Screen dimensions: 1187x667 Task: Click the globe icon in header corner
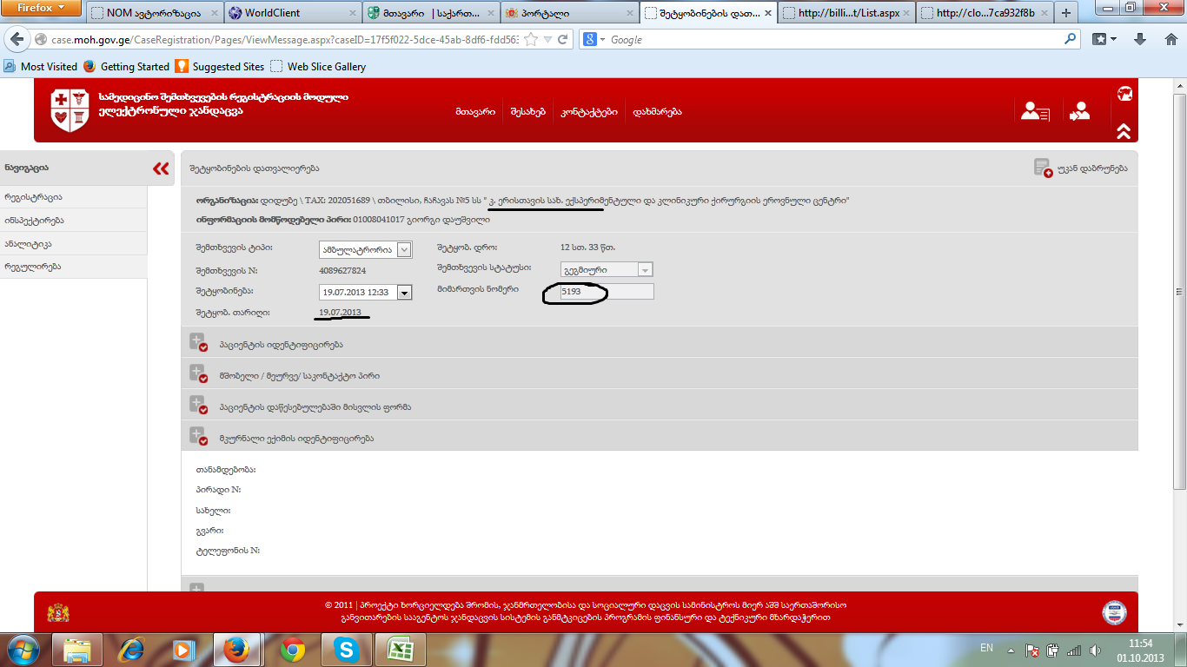(x=1124, y=94)
